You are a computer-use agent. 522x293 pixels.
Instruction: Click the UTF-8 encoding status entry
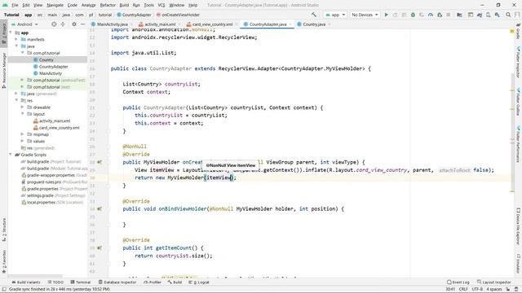[476, 289]
